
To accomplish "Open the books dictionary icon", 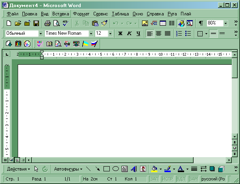I will (x=18, y=44).
